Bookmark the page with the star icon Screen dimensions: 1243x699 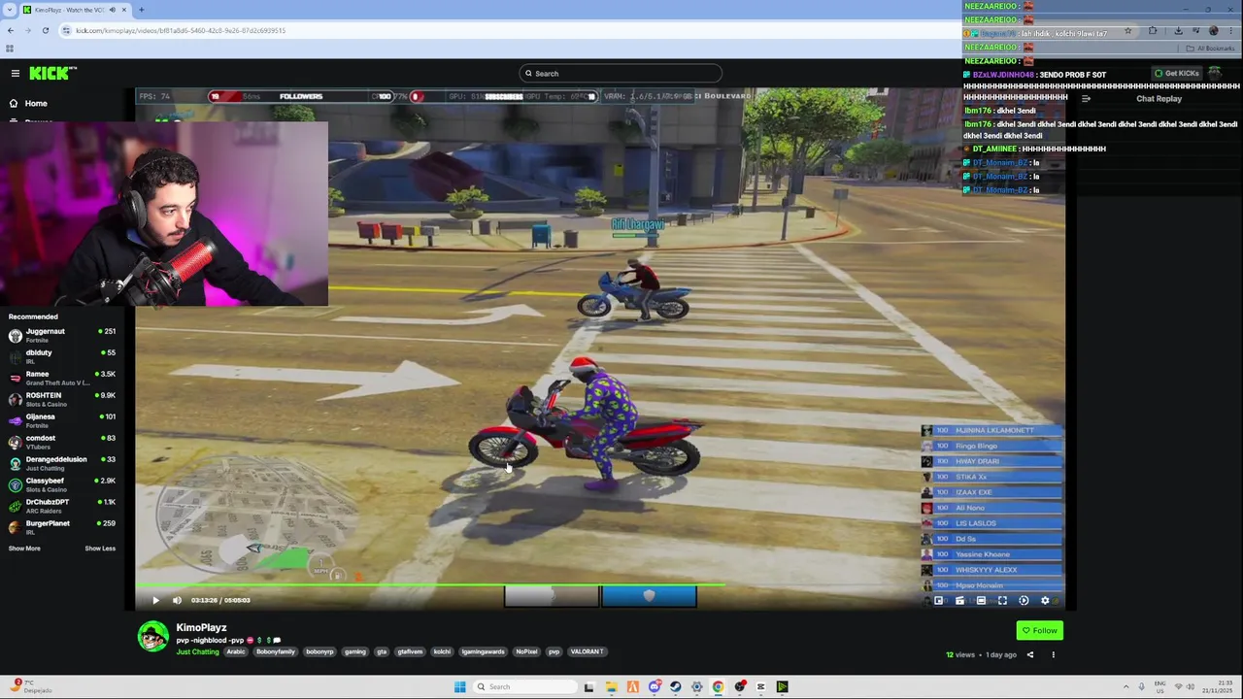pyautogui.click(x=1127, y=31)
